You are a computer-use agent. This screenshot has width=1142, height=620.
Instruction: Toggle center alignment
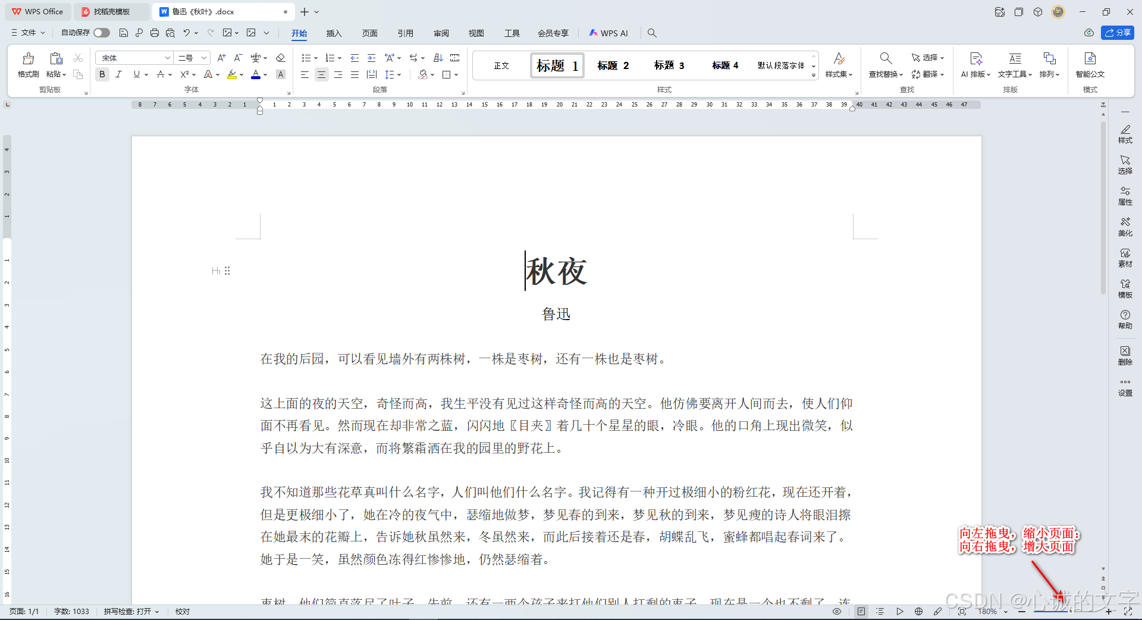coord(321,74)
